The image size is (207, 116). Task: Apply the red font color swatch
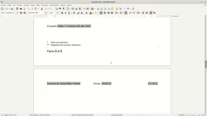click(x=91, y=13)
